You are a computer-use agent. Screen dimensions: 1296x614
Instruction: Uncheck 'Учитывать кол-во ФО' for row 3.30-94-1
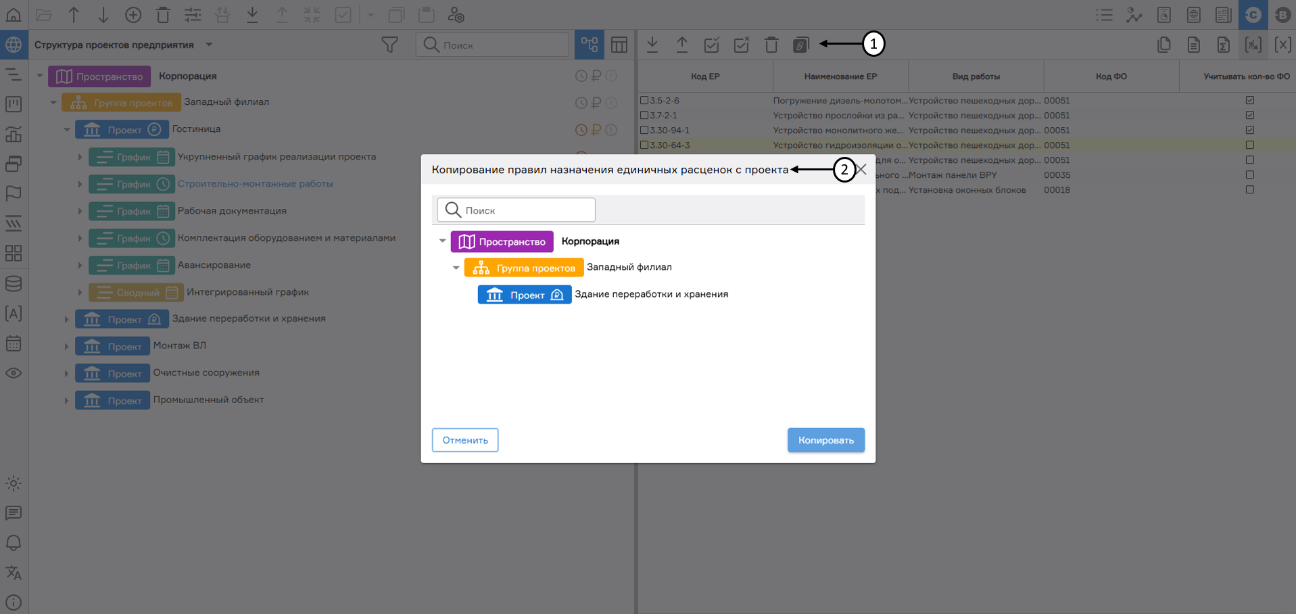pyautogui.click(x=1250, y=130)
